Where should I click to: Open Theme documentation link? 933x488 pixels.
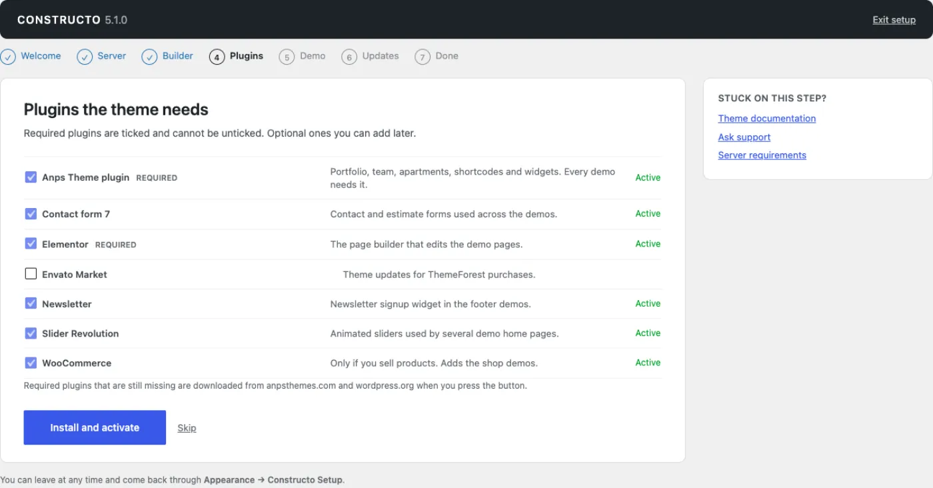[x=766, y=119]
